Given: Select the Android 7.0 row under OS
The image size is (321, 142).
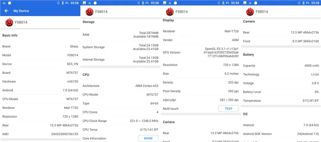Looking at the screenshot, I should 281,125.
